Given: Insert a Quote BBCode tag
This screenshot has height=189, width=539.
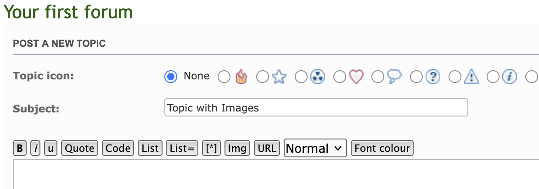Looking at the screenshot, I should point(80,148).
